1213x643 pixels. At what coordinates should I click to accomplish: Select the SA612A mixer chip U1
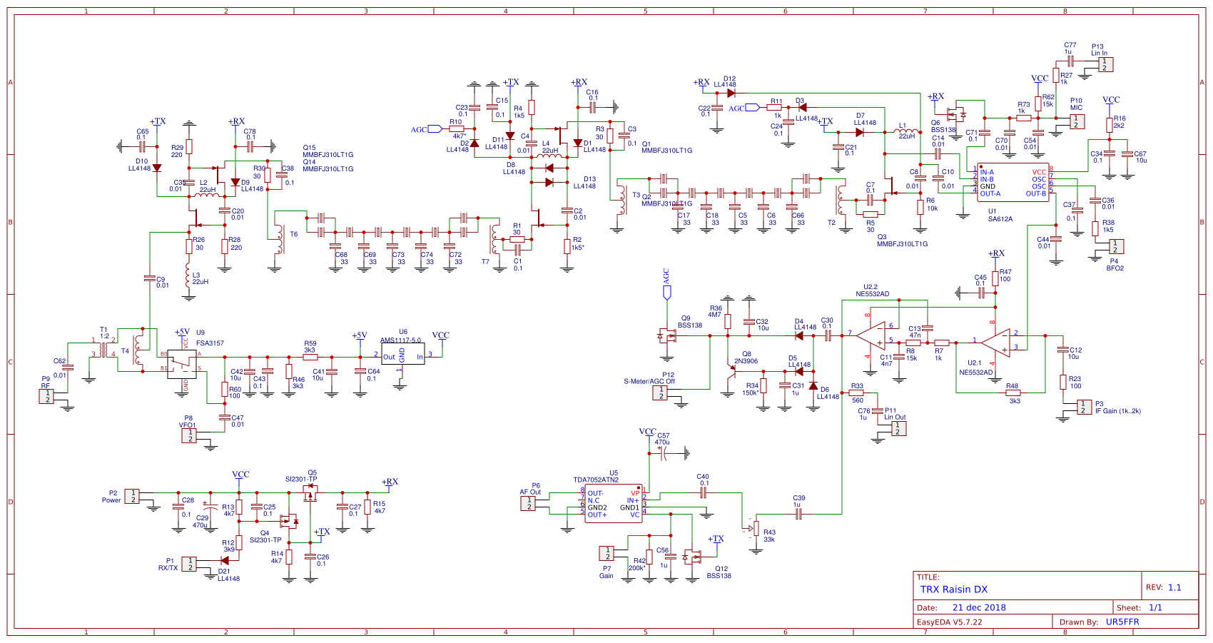pos(1012,183)
